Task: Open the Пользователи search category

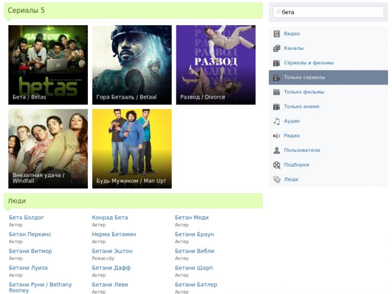Action: (328, 150)
